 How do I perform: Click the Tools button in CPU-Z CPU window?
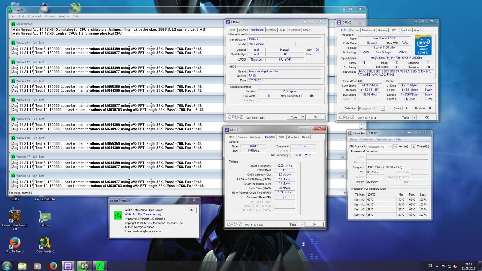coord(405,117)
